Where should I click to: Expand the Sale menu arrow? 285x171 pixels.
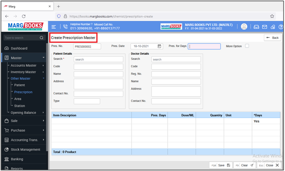click(44, 121)
